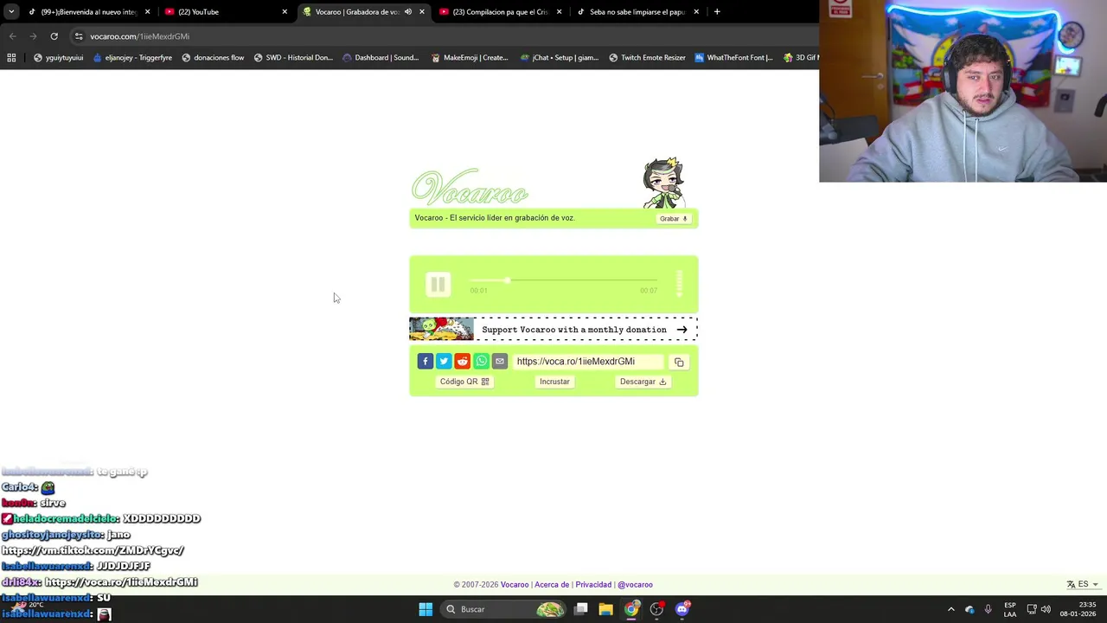Image resolution: width=1107 pixels, height=623 pixels.
Task: Open Task View on taskbar
Action: (581, 609)
